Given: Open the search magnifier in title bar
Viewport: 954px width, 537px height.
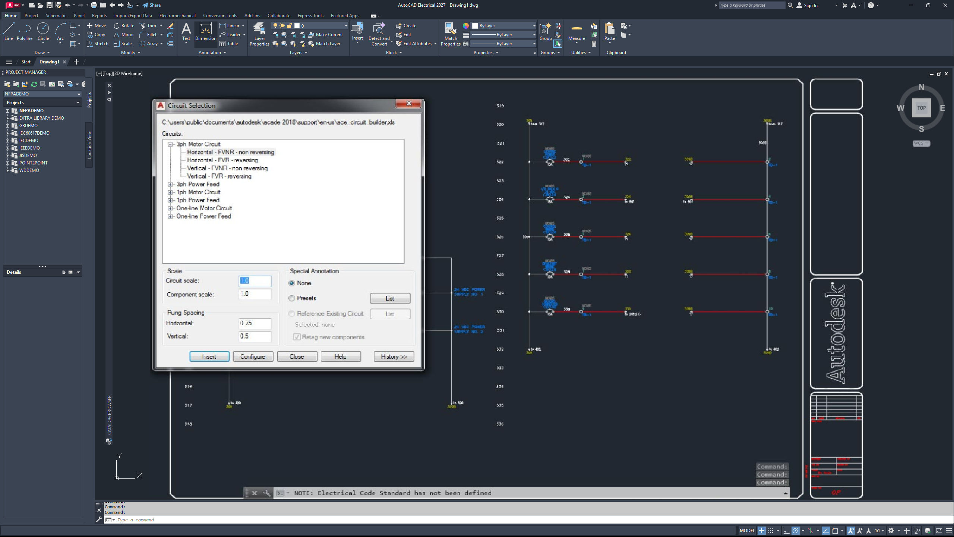Looking at the screenshot, I should [790, 5].
